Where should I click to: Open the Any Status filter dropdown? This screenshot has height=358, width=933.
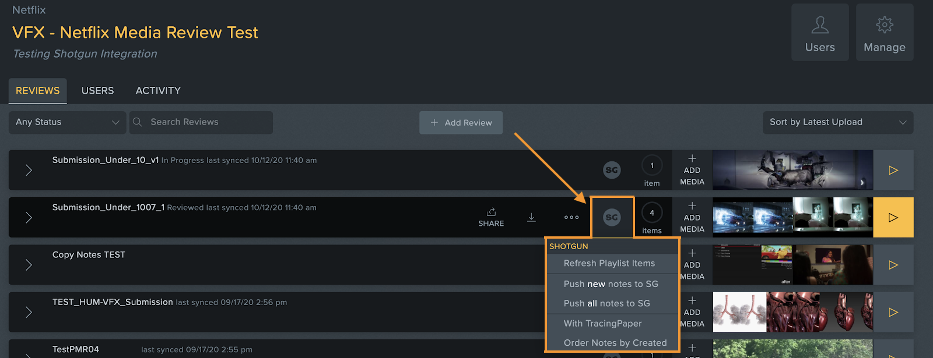68,122
